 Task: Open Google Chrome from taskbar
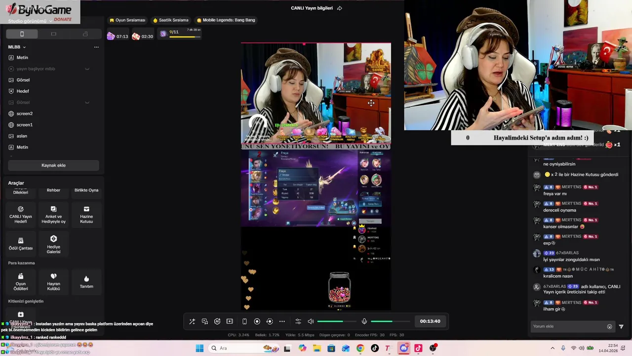(360, 348)
